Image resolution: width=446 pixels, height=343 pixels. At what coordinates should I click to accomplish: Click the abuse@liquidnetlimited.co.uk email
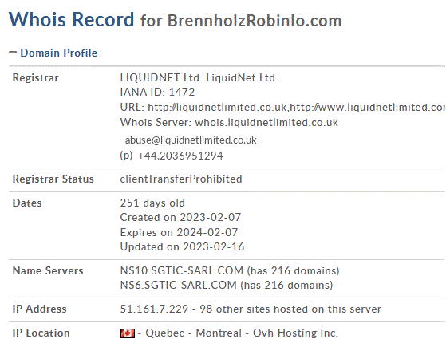click(191, 140)
